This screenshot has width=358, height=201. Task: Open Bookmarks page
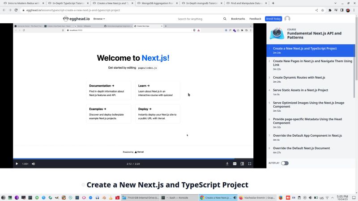238,19
